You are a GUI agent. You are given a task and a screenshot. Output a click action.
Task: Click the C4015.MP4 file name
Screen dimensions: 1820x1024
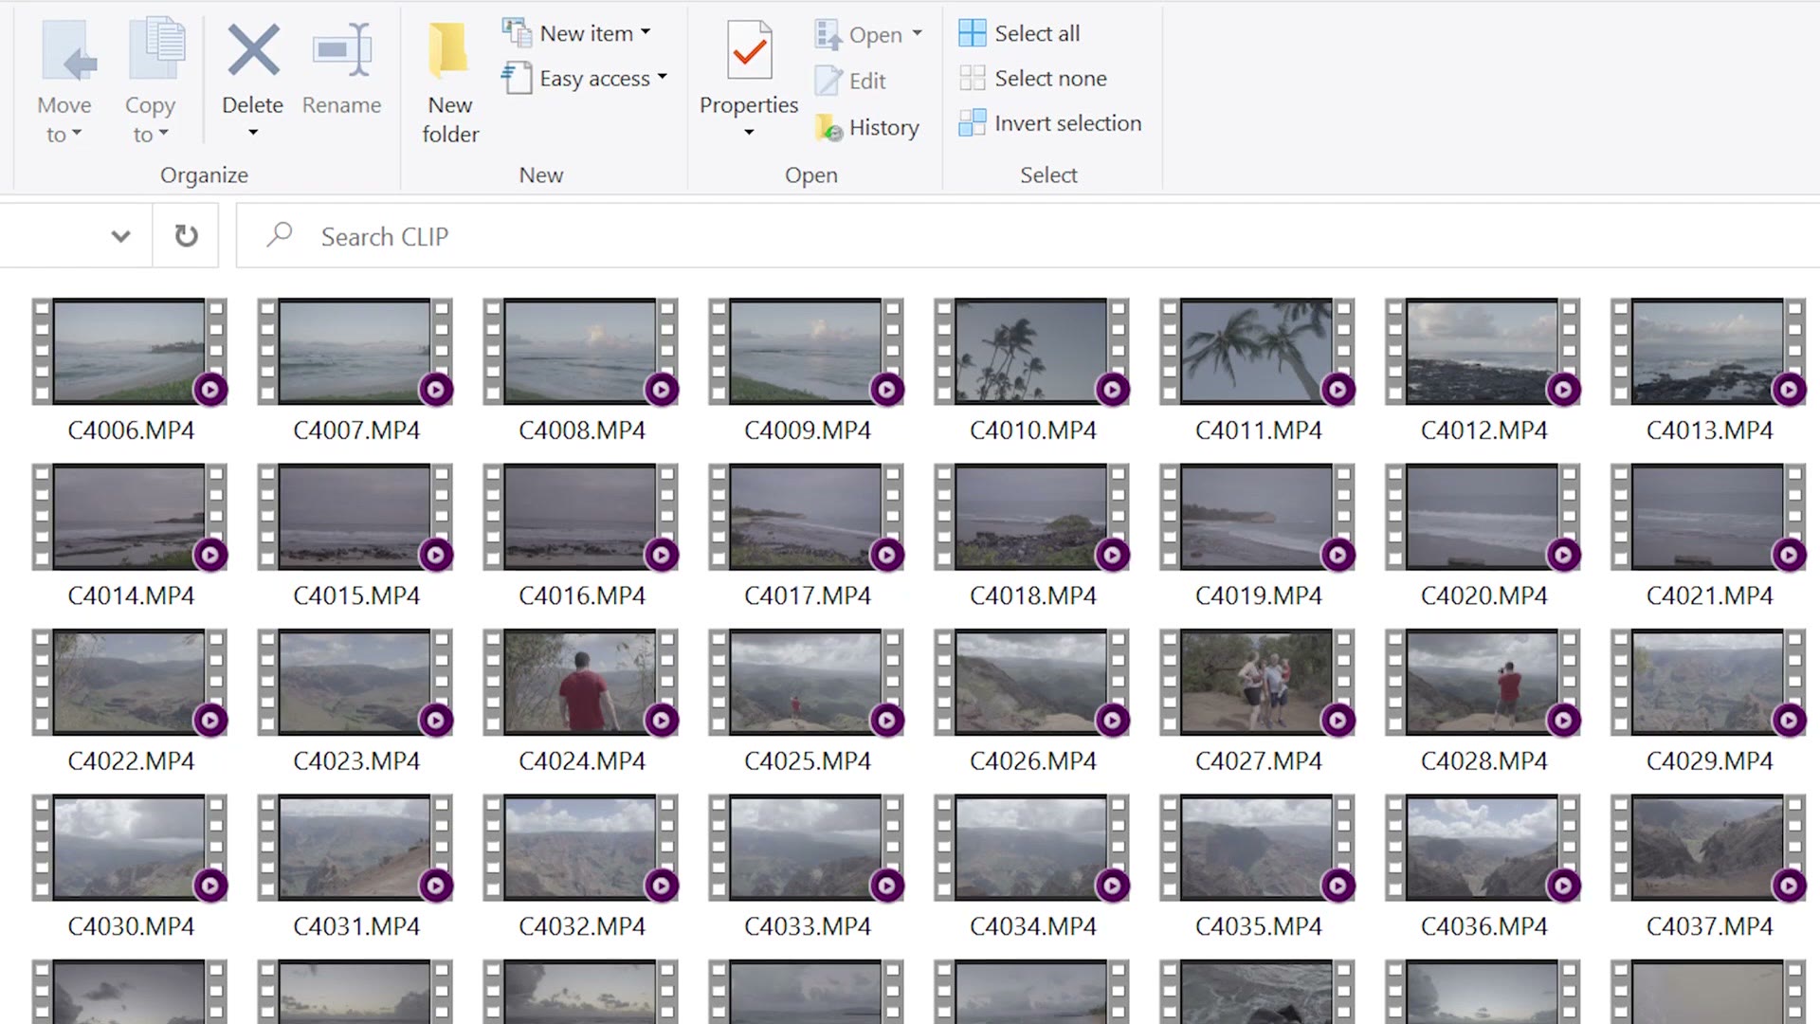(x=356, y=595)
